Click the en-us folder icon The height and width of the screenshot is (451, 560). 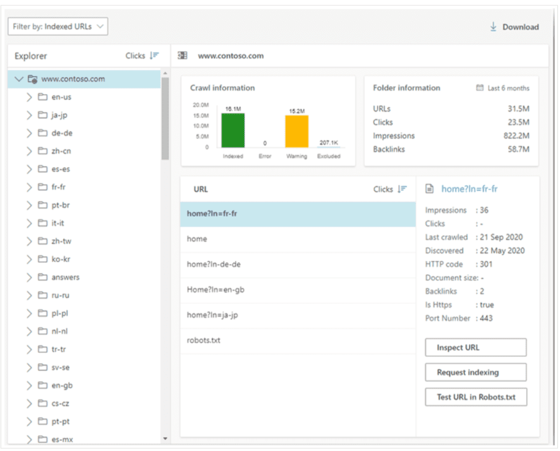(43, 97)
